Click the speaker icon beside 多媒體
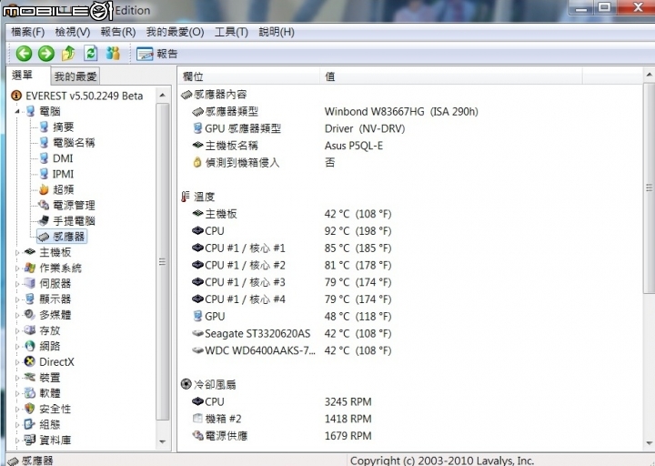The height and width of the screenshot is (466, 655). (x=30, y=314)
